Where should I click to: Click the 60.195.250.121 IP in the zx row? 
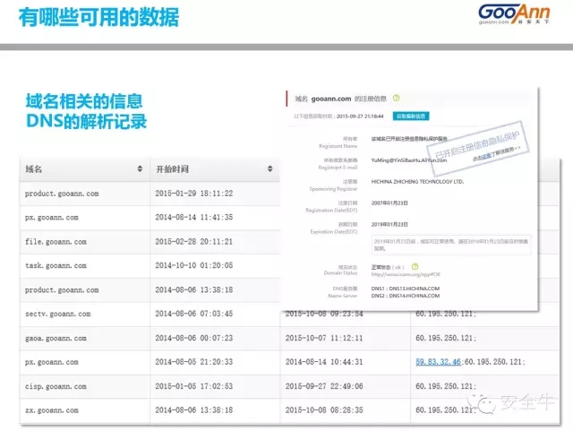pyautogui.click(x=446, y=410)
